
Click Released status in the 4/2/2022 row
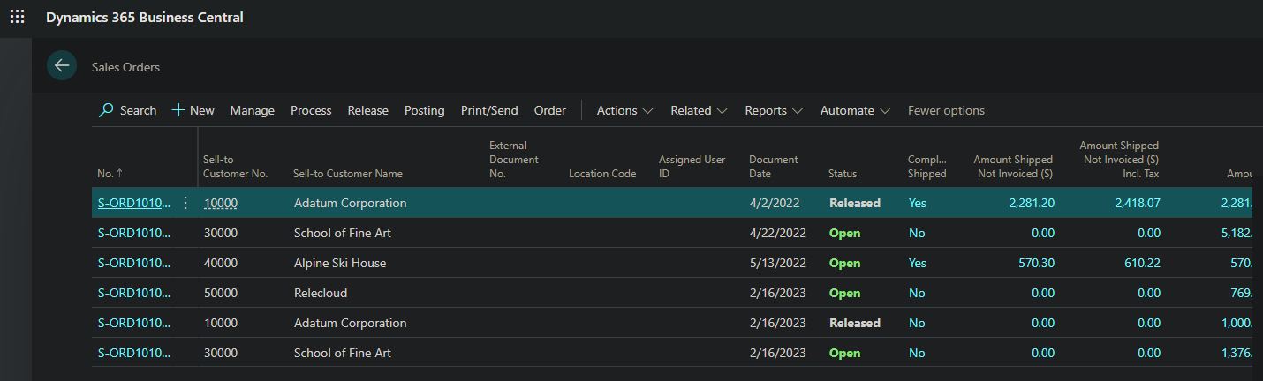855,203
